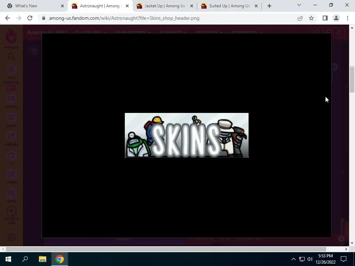The width and height of the screenshot is (355, 266).
Task: Click the horizontal scrollbar at page bottom
Action: 166,249
